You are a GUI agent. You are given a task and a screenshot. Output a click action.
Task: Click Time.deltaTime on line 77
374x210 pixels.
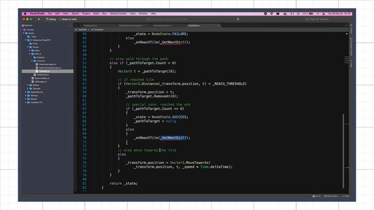click(214, 167)
